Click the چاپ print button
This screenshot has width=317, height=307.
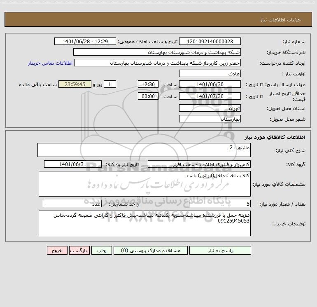[102, 251]
